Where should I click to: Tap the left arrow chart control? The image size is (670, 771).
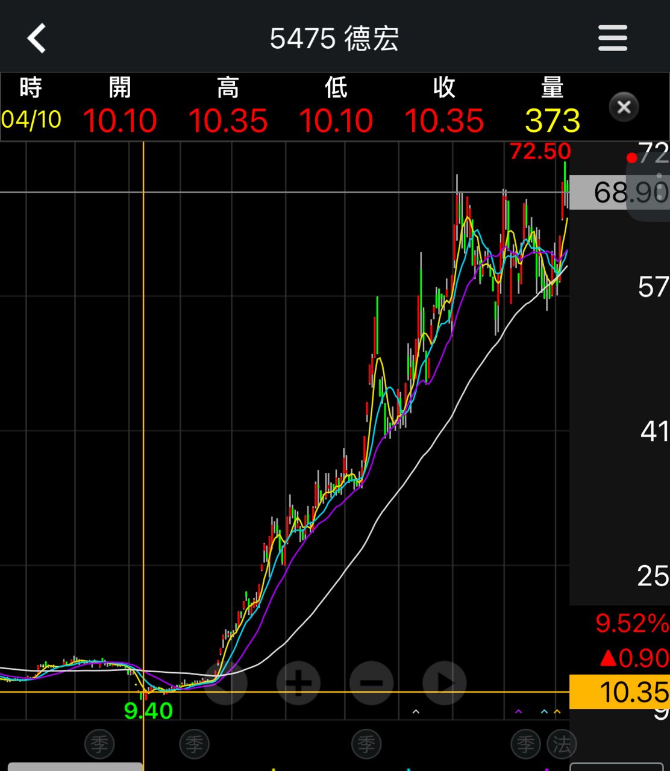(x=225, y=683)
